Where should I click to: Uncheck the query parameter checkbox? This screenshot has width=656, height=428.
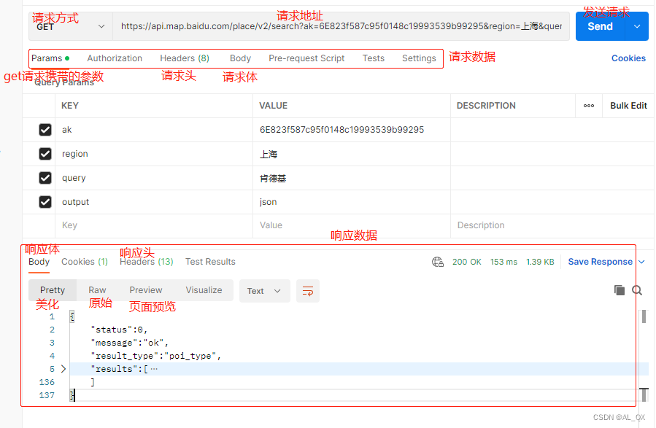pyautogui.click(x=45, y=178)
